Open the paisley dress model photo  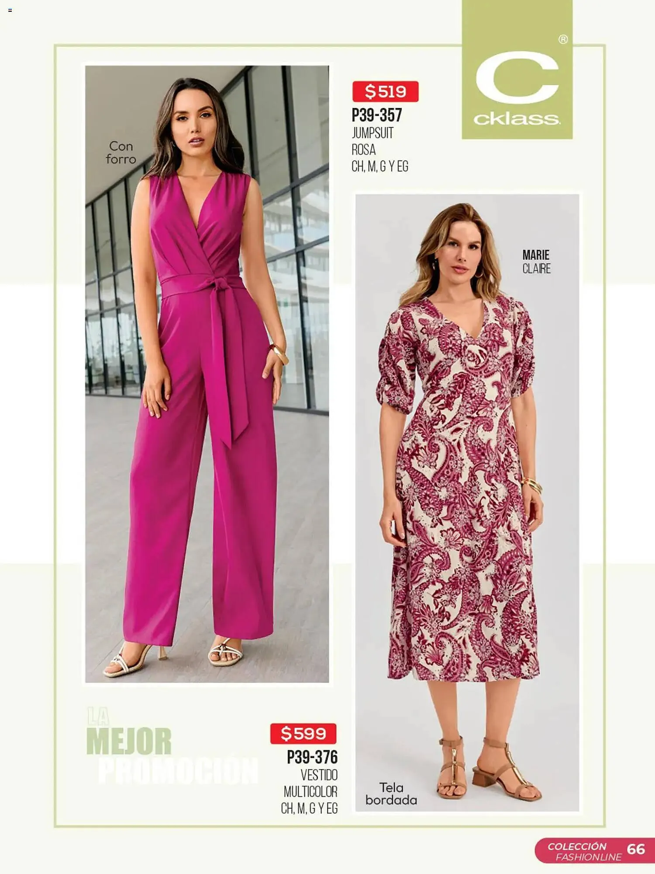[x=467, y=503]
